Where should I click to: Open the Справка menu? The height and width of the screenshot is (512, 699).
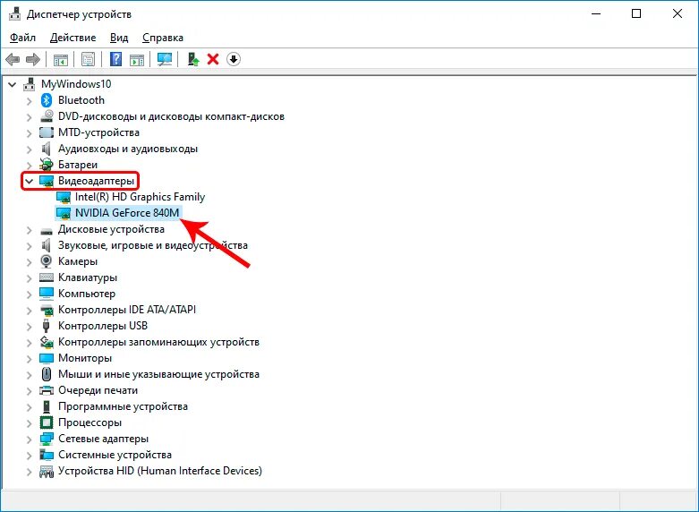pos(163,38)
